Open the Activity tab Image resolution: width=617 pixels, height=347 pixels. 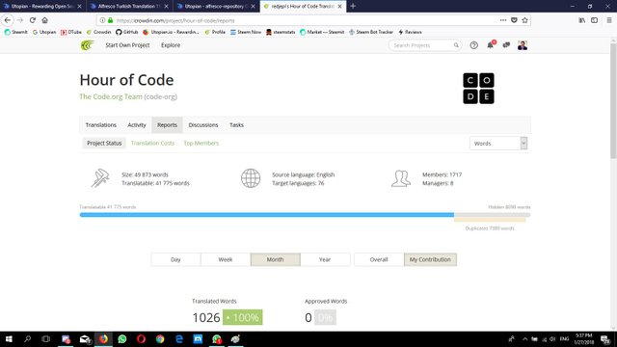tap(137, 124)
